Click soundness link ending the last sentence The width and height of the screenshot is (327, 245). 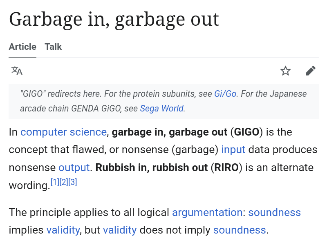(240, 230)
